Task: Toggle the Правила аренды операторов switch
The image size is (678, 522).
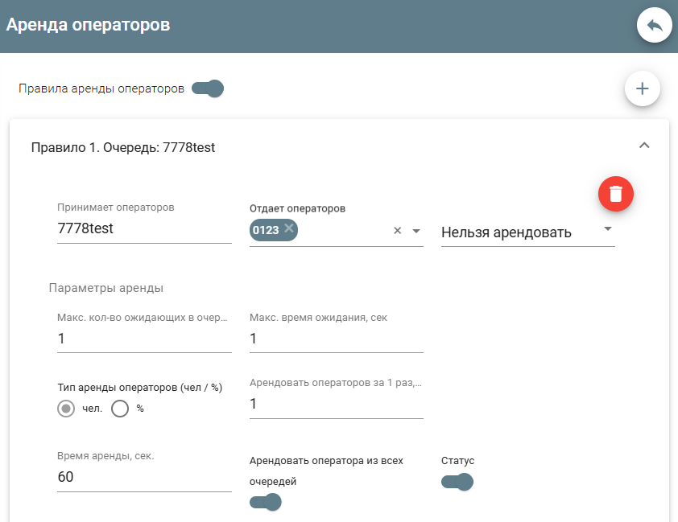Action: pos(208,88)
